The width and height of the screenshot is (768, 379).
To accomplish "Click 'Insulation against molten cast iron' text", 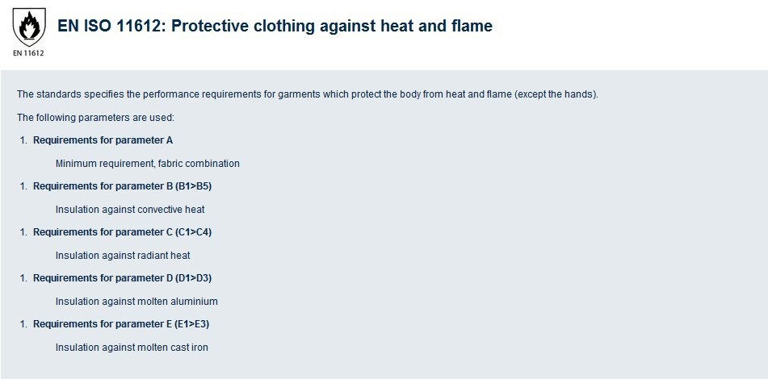I will 132,348.
